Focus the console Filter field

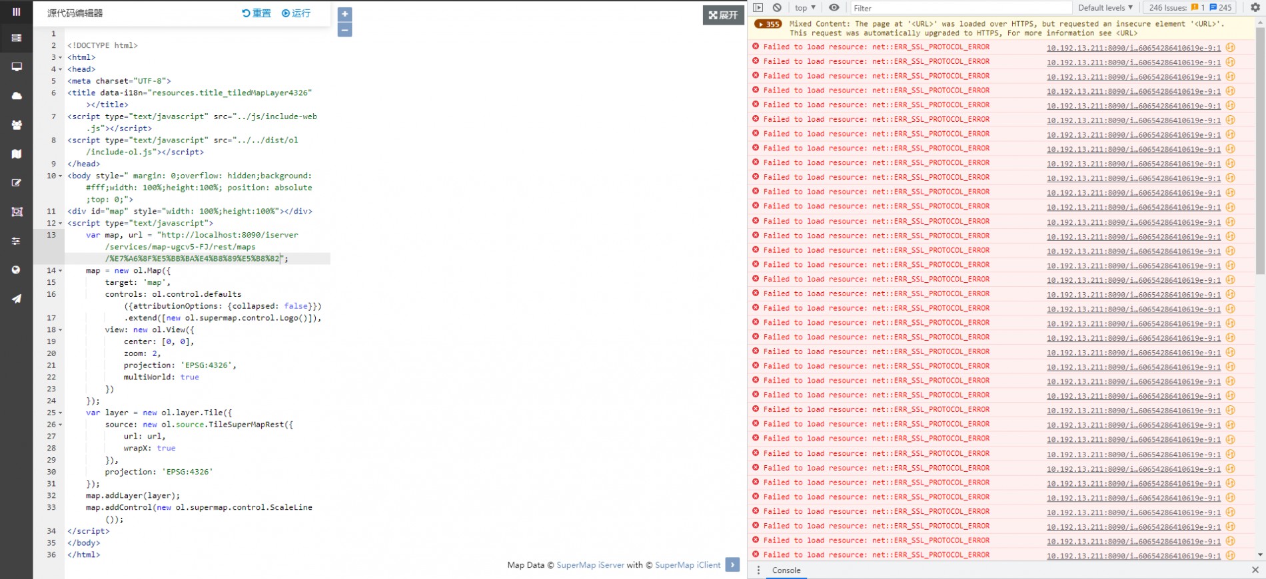[x=961, y=8]
